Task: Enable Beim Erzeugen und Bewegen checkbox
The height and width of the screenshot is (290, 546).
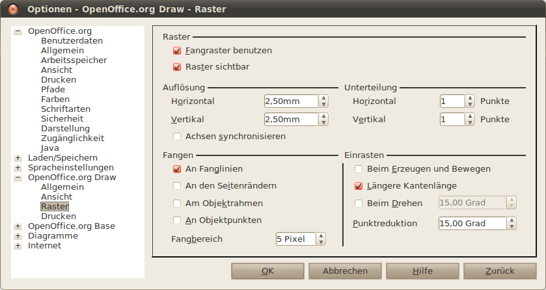Action: pos(359,169)
